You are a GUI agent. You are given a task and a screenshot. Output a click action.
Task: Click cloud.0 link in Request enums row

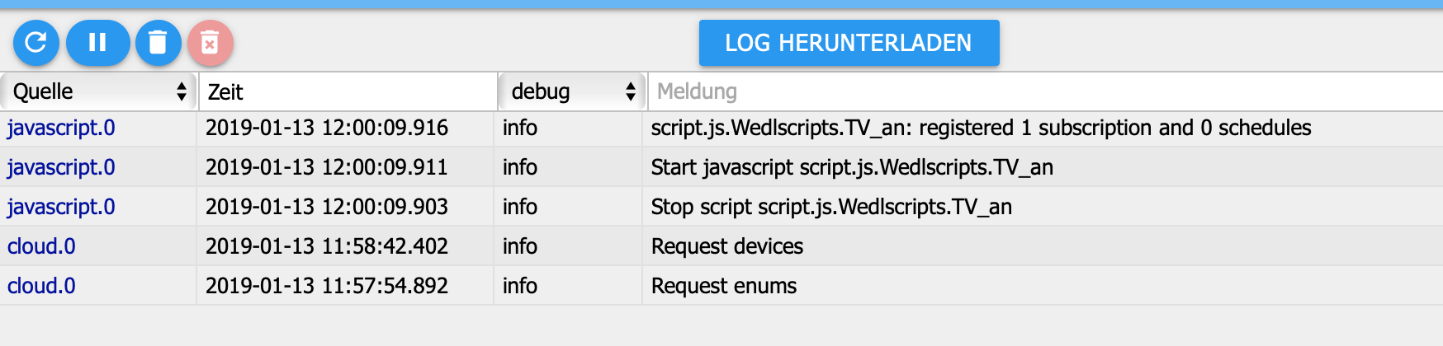pyautogui.click(x=41, y=286)
